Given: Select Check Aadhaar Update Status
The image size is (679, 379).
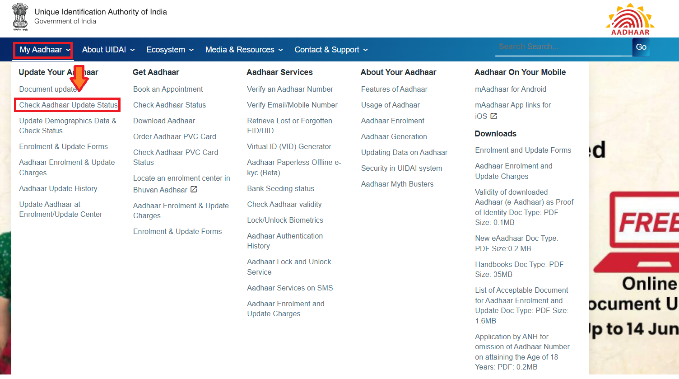Looking at the screenshot, I should (x=67, y=105).
